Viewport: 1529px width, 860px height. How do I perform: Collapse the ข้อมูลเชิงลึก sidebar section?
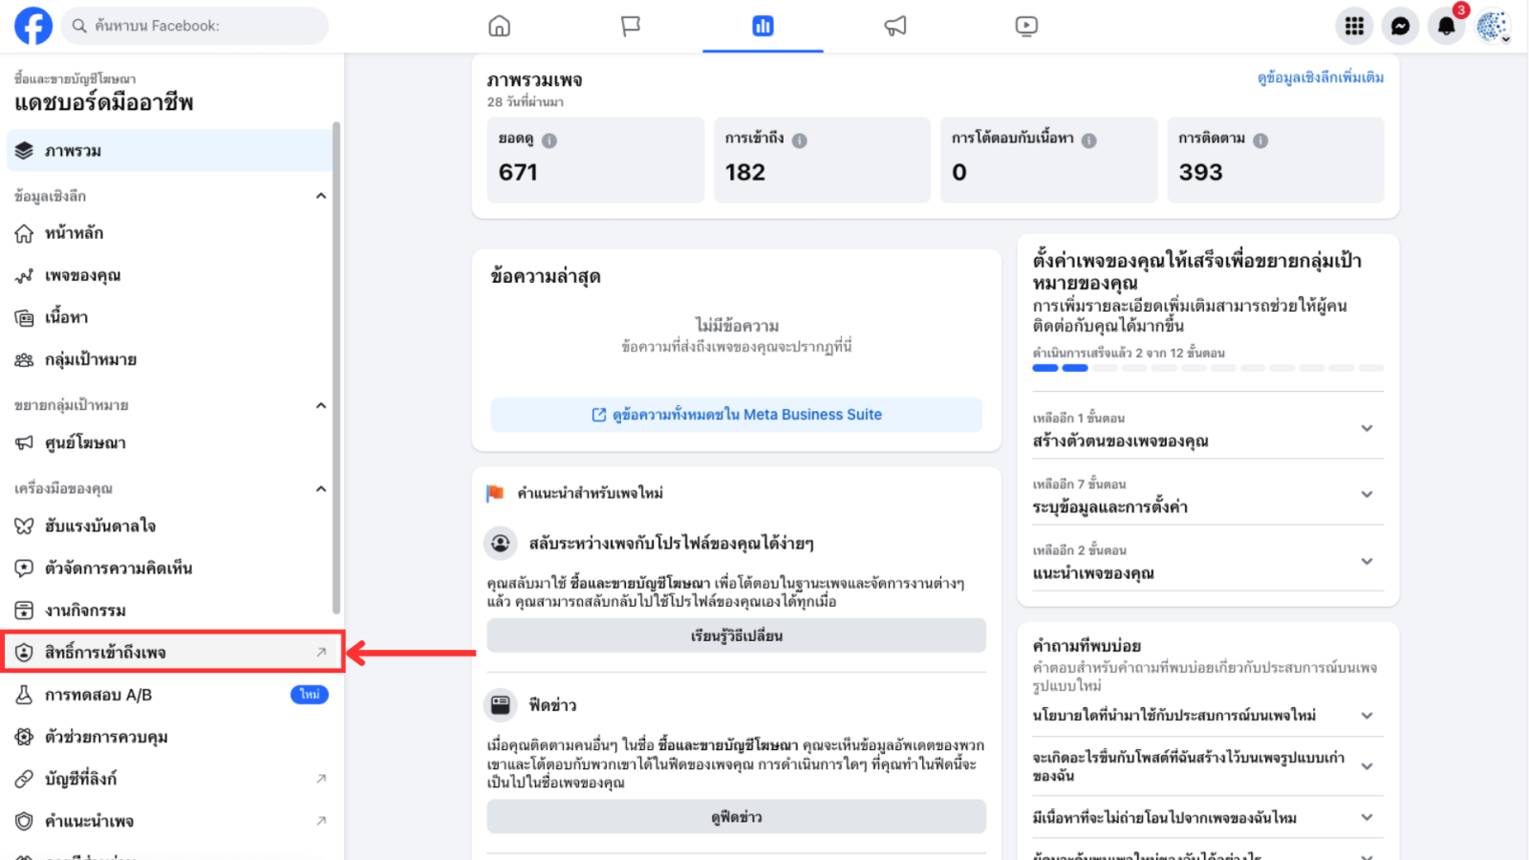click(321, 196)
